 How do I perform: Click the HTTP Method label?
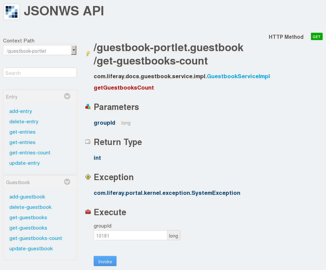coord(286,37)
